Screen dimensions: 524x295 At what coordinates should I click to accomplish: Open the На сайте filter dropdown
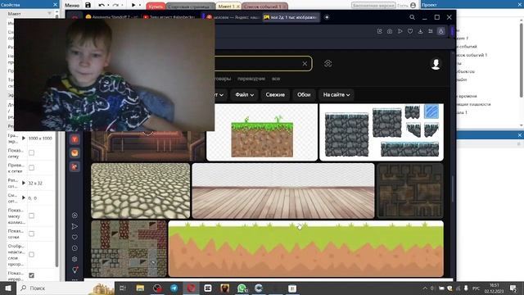pyautogui.click(x=337, y=95)
